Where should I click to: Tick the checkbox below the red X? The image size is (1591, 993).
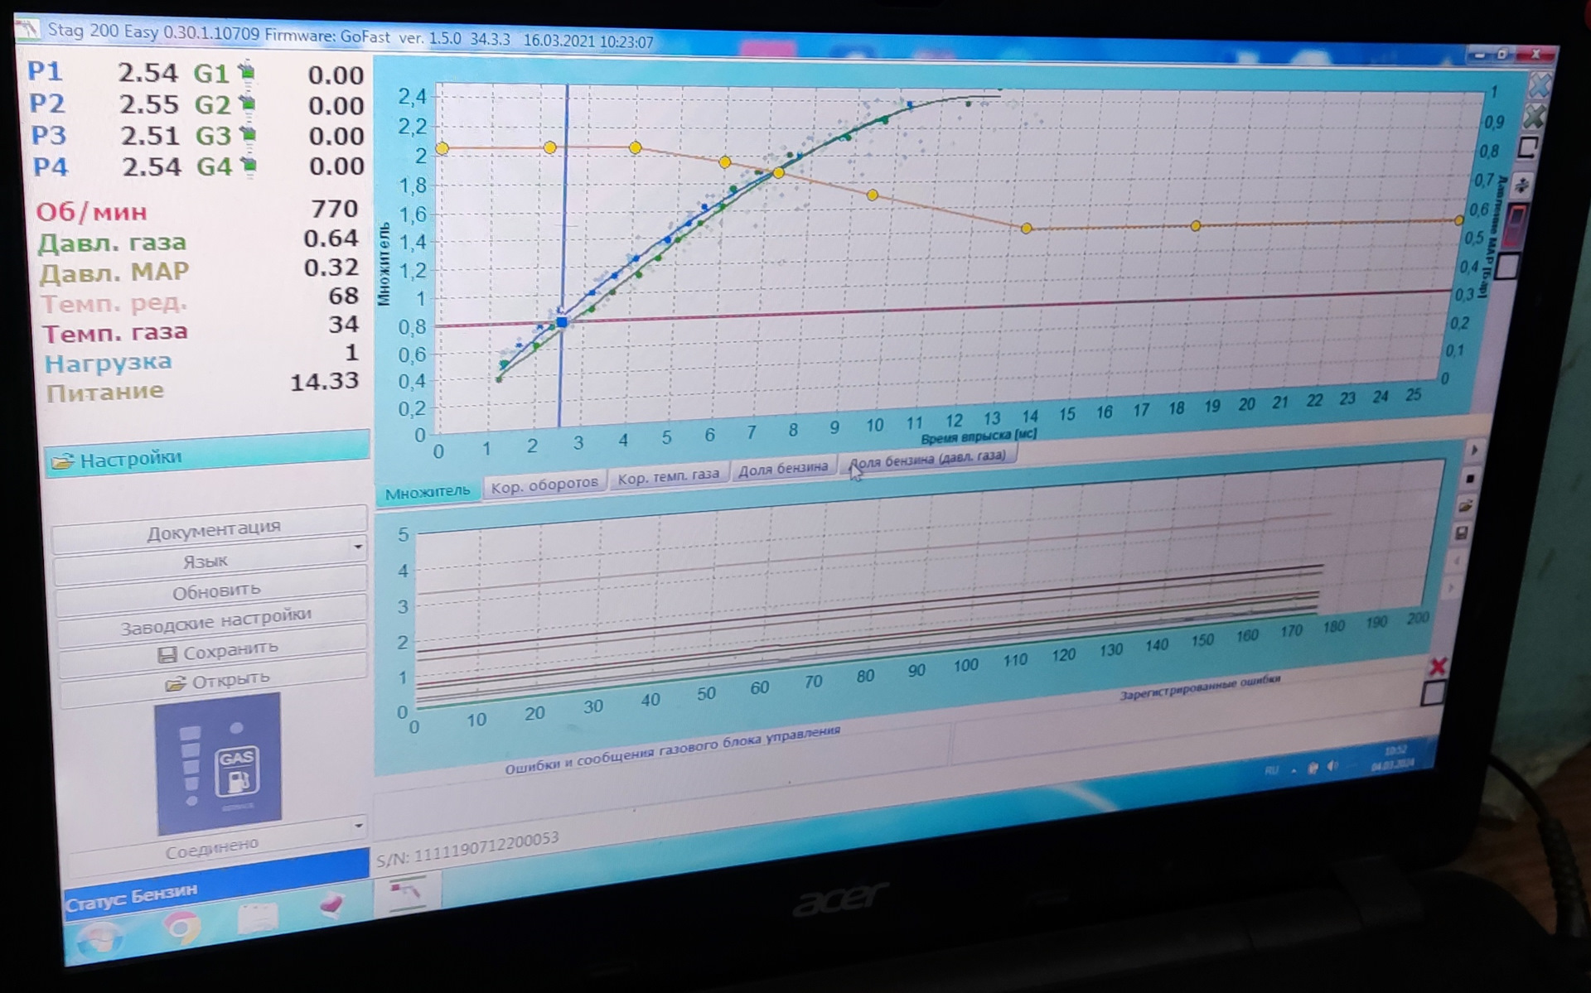(x=1433, y=694)
